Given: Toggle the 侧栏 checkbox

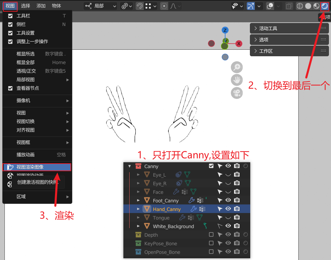Looking at the screenshot, I should (x=10, y=24).
